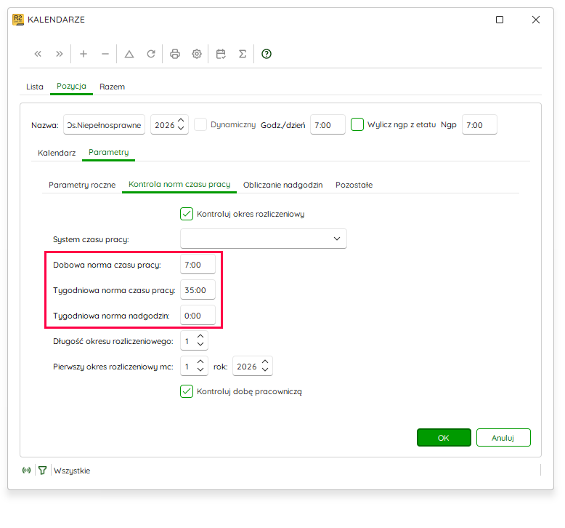565x528 pixels.
Task: Click the broadcast signal icon in status bar
Action: [27, 471]
